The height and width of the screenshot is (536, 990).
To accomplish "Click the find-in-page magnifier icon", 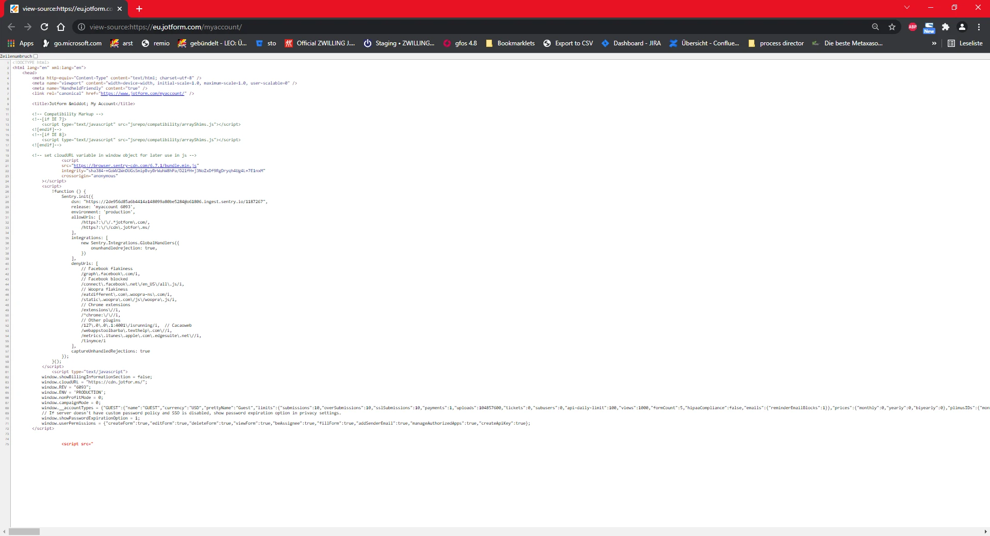I will tap(876, 27).
